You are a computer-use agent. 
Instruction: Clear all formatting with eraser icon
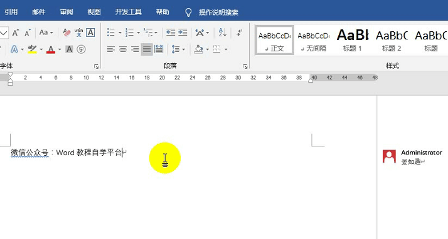click(67, 33)
